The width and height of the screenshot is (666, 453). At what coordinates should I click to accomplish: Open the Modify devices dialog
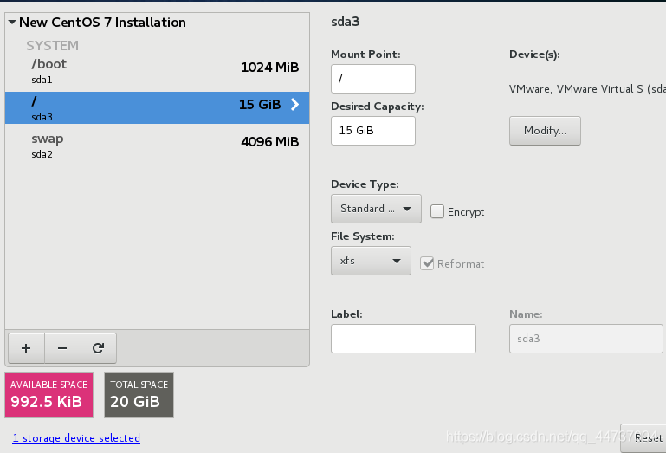(x=545, y=131)
